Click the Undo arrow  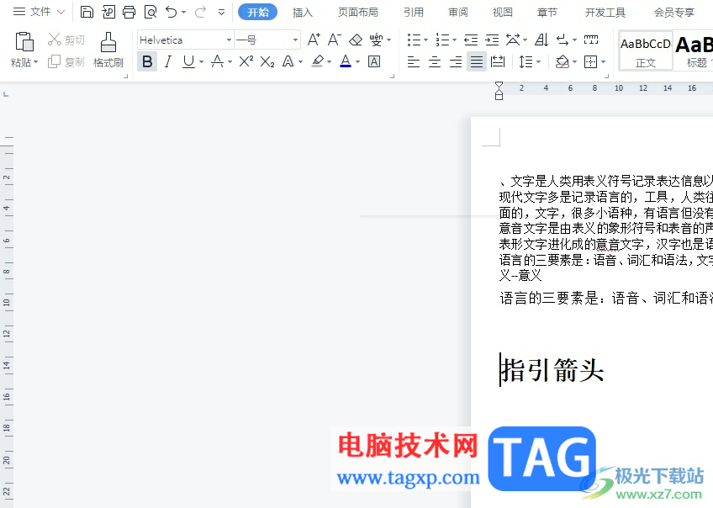[171, 12]
